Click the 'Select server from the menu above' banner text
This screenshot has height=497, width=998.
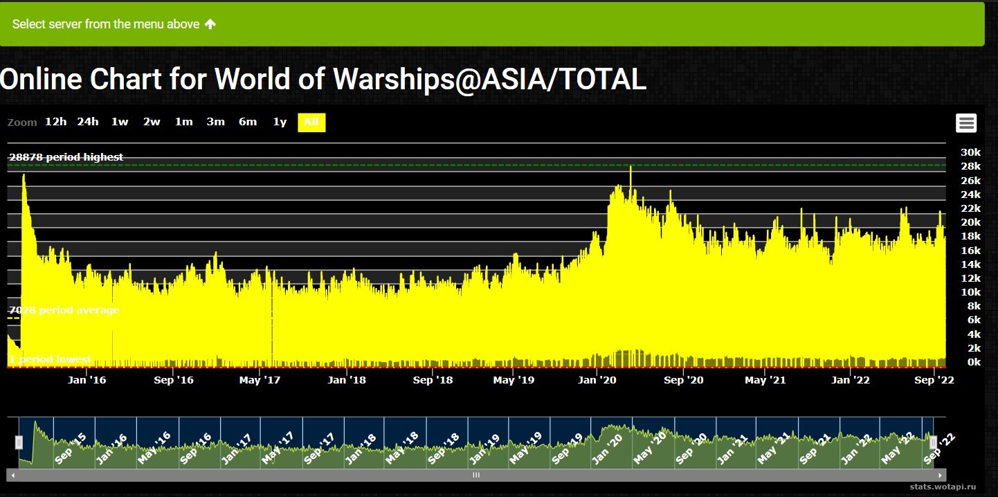106,24
